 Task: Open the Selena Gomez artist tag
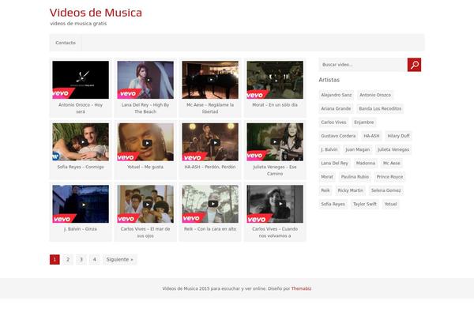pyautogui.click(x=386, y=190)
